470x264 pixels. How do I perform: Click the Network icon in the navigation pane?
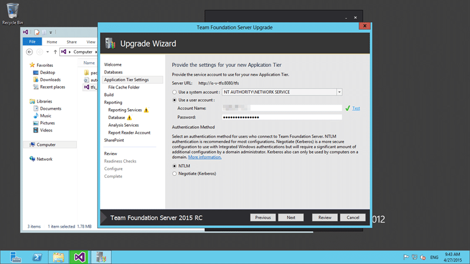(32, 158)
